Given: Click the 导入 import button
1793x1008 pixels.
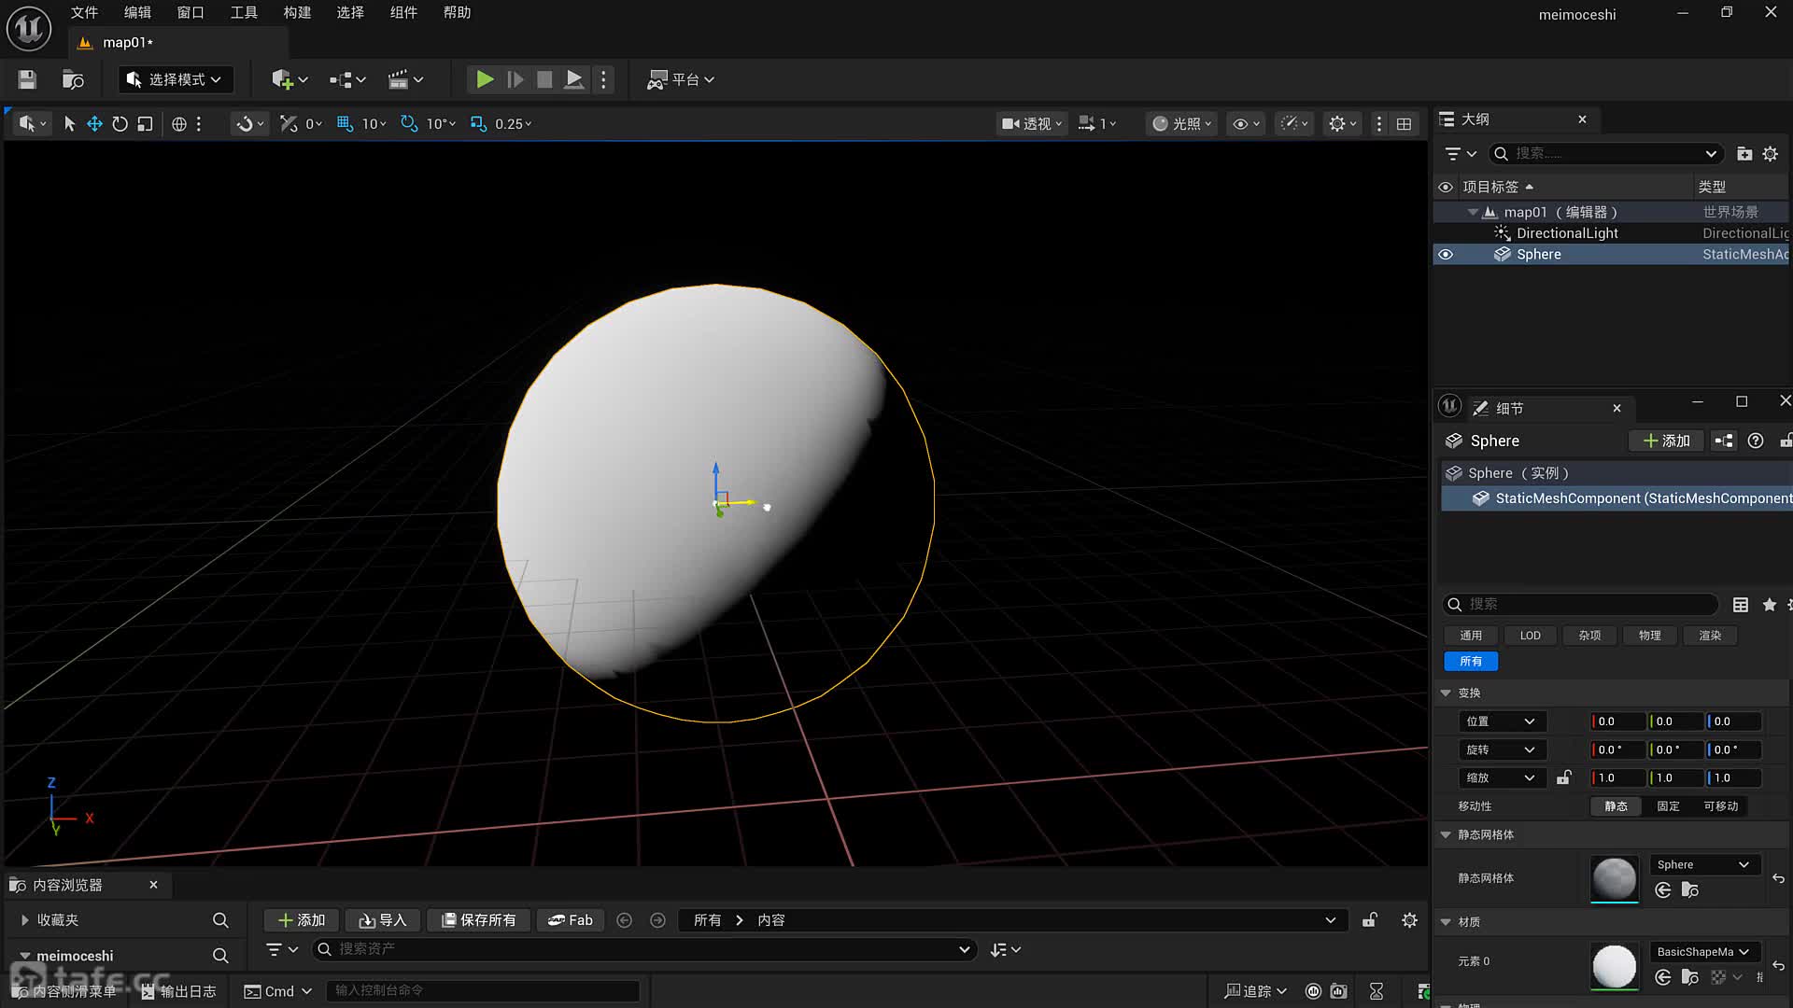Looking at the screenshot, I should click(x=383, y=919).
